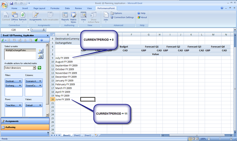Click the green checkmark validate icon
237x141 pixels.
click(x=36, y=40)
